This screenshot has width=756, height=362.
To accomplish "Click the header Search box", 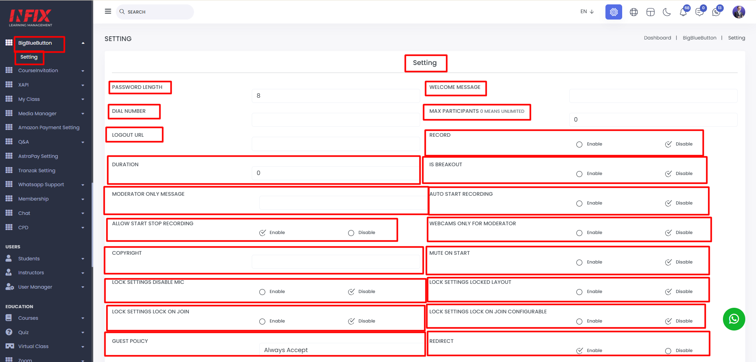I will [155, 12].
